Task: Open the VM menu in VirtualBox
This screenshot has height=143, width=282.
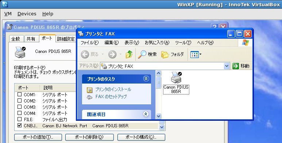Action: point(8,14)
